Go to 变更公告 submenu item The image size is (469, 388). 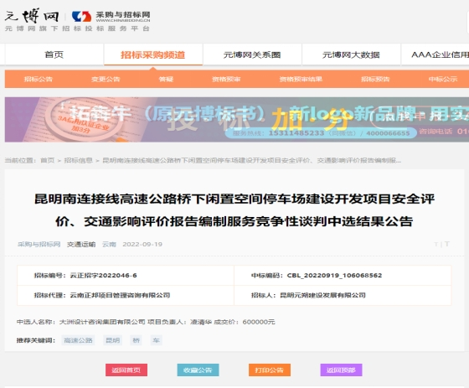click(x=106, y=79)
